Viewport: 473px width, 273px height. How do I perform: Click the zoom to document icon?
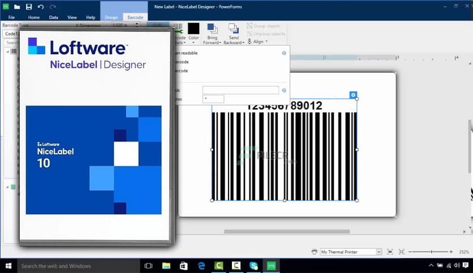coord(390,252)
